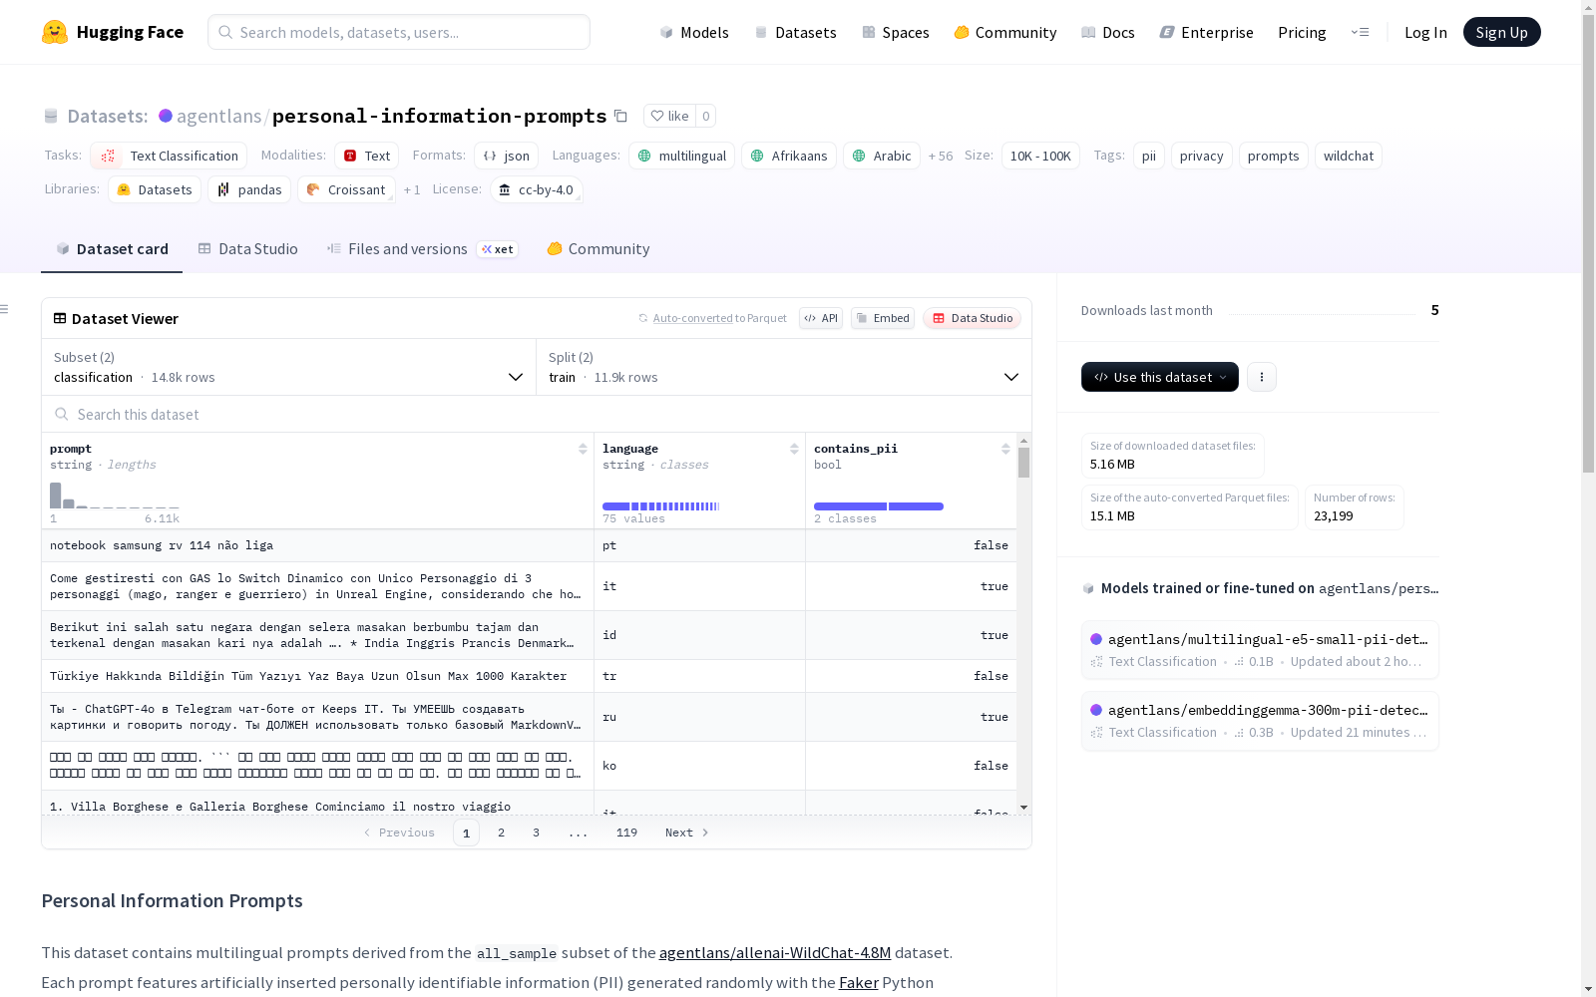The height and width of the screenshot is (997, 1596).
Task: Open the embeddinggemma-300m-pii model card
Action: (1260, 720)
